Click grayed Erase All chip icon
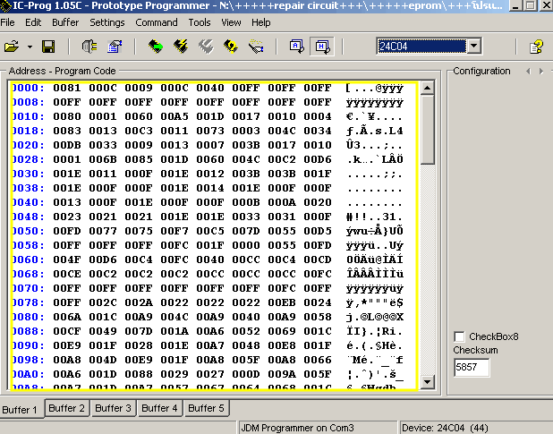553x434 pixels. pyautogui.click(x=206, y=47)
